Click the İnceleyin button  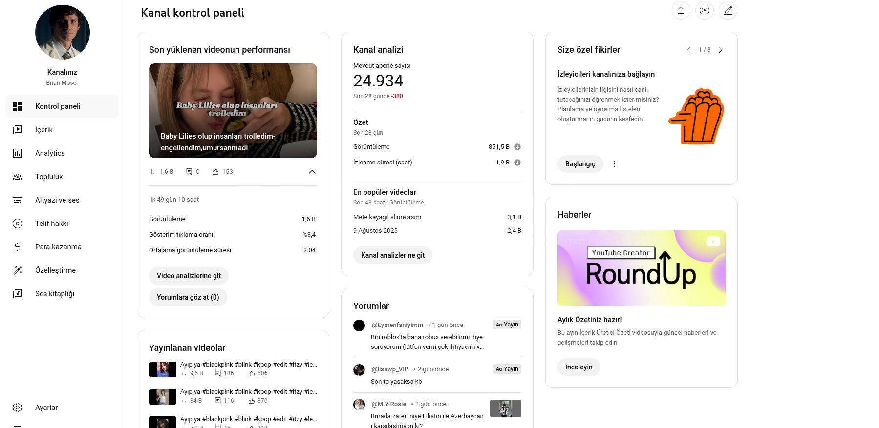point(579,367)
